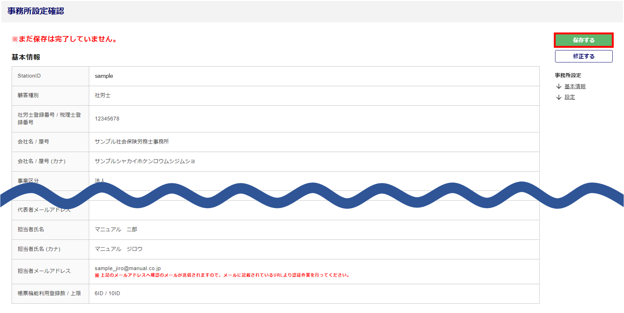Click the 修正する button

(583, 56)
